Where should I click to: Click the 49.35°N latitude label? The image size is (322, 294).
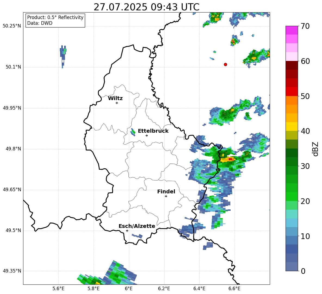coord(12,271)
